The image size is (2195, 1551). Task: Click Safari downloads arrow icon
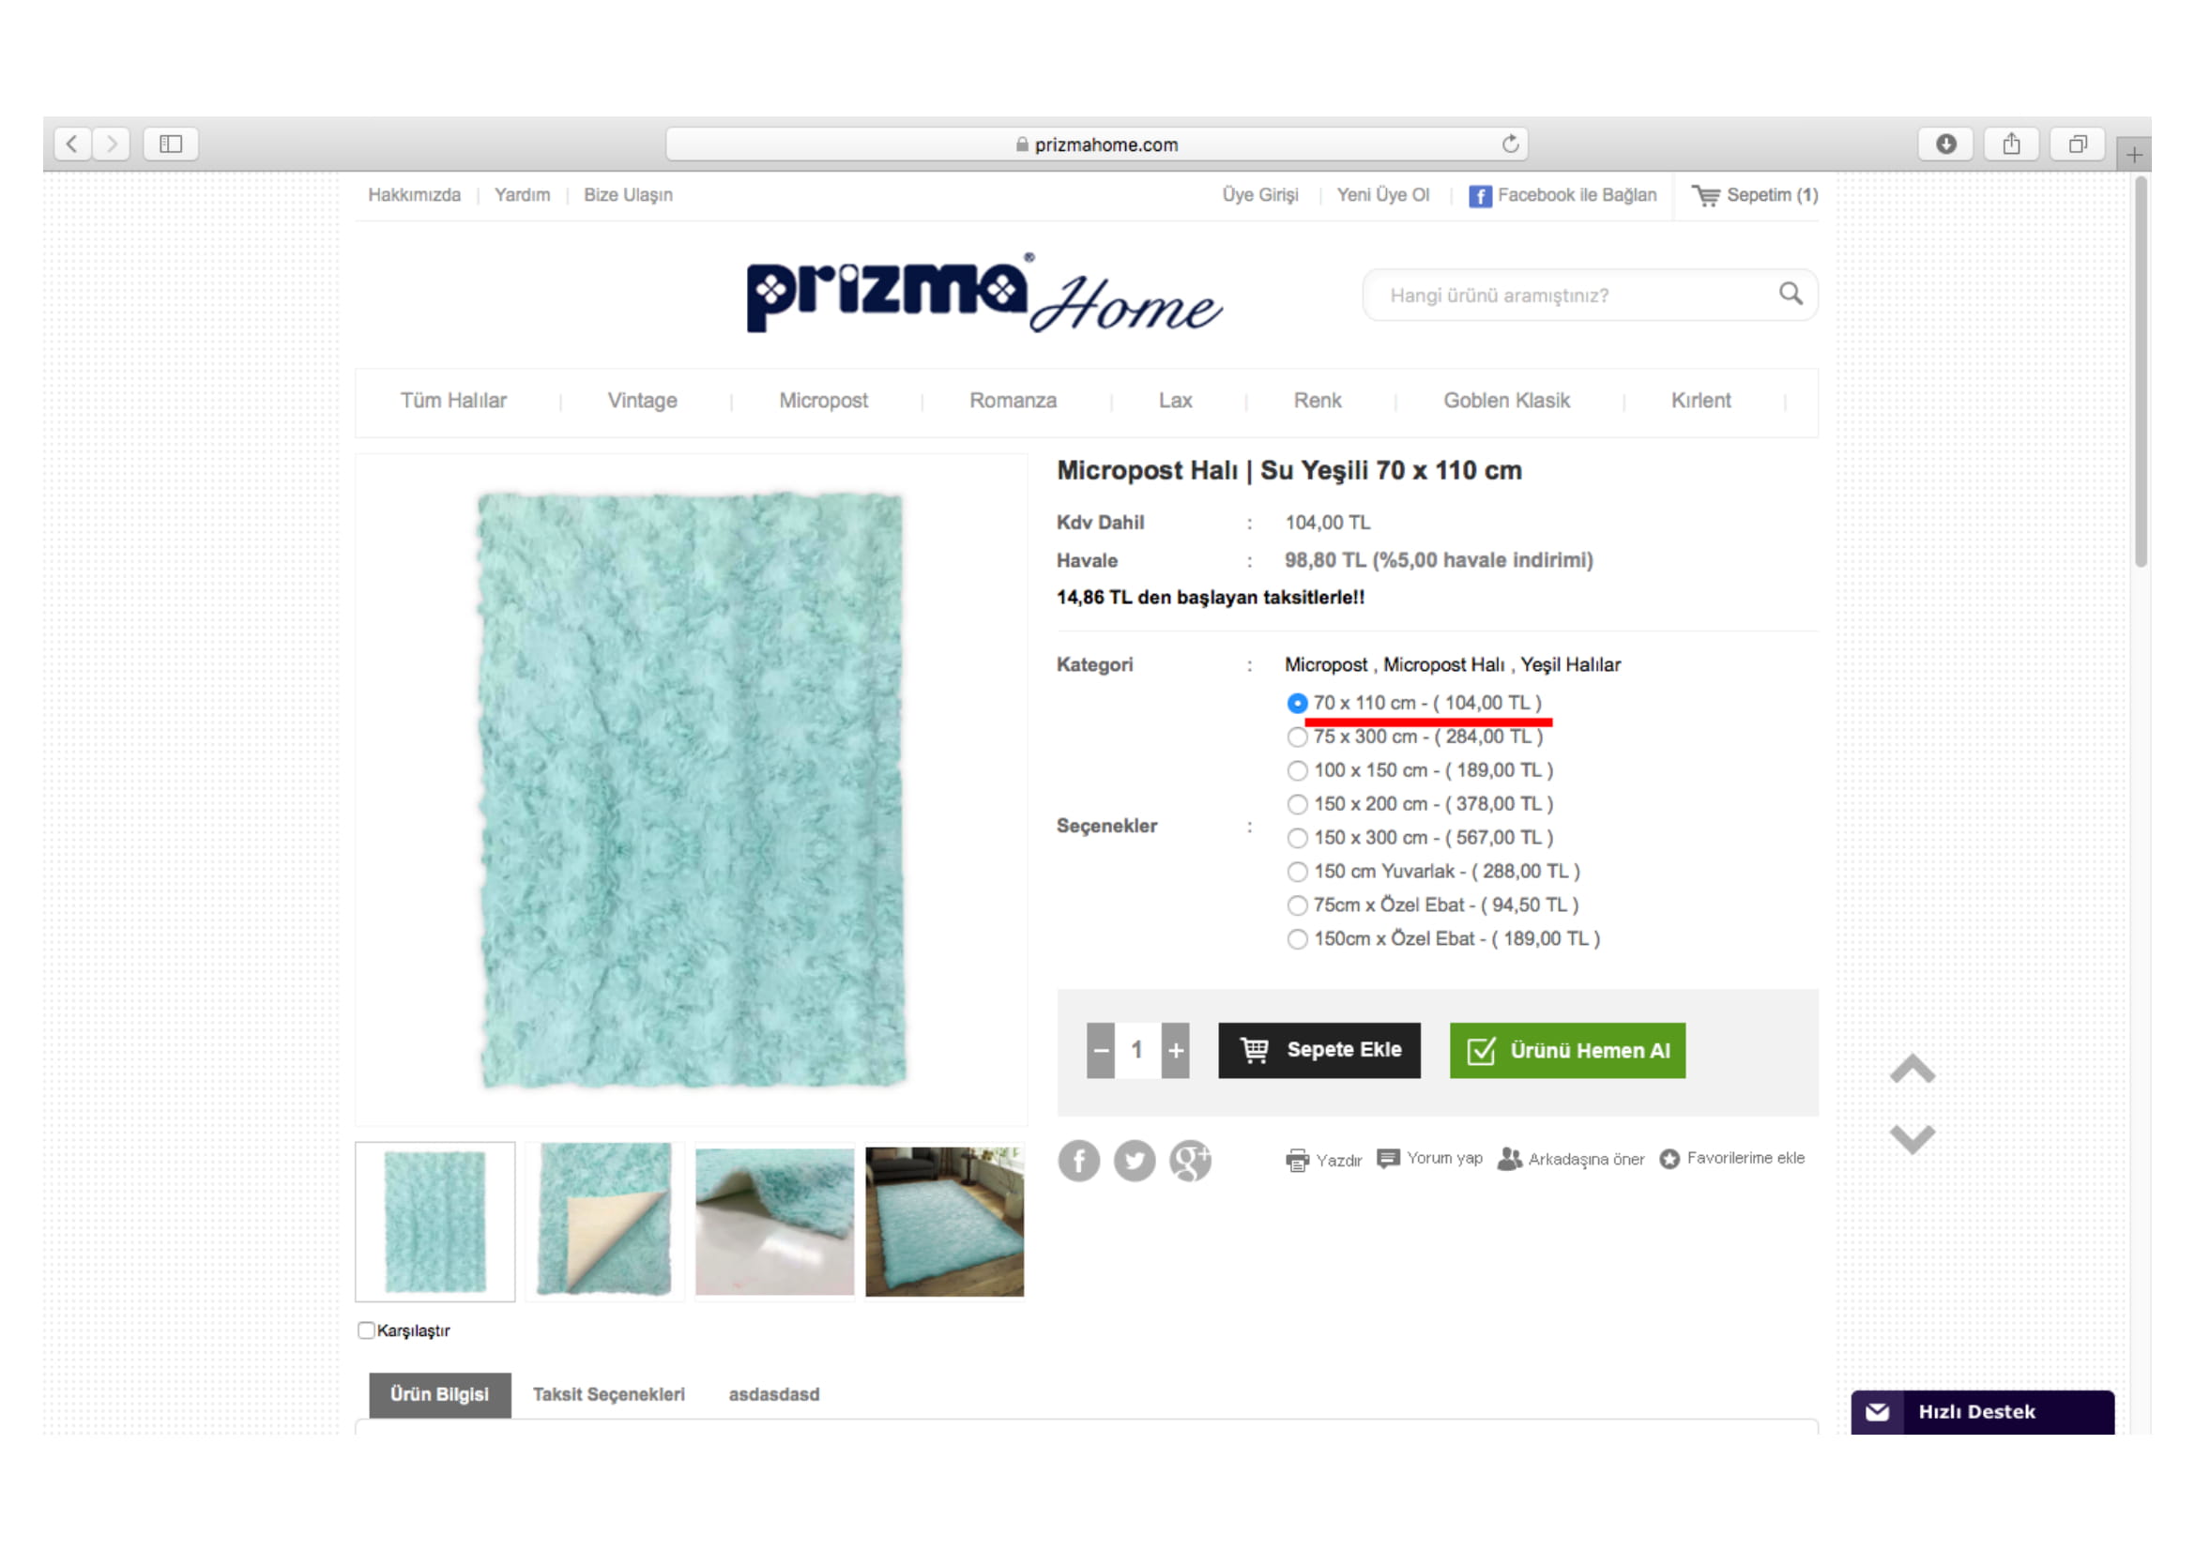[x=1945, y=144]
